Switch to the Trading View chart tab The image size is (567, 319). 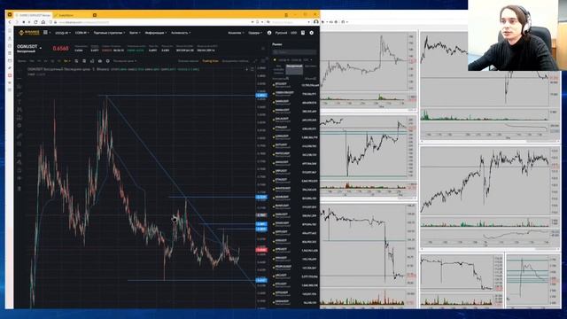pos(210,61)
